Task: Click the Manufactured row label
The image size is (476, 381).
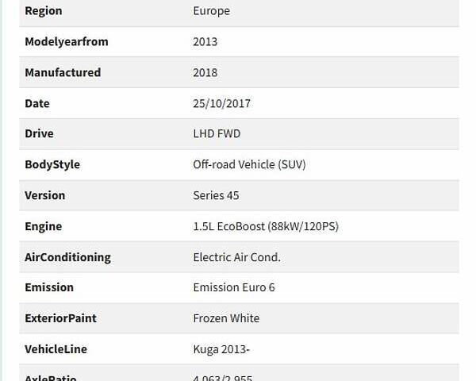Action: 63,72
